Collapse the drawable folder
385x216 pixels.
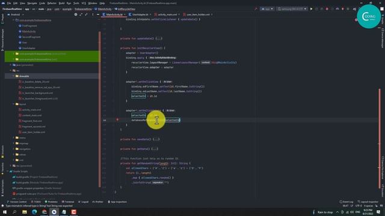pyautogui.click(x=13, y=76)
